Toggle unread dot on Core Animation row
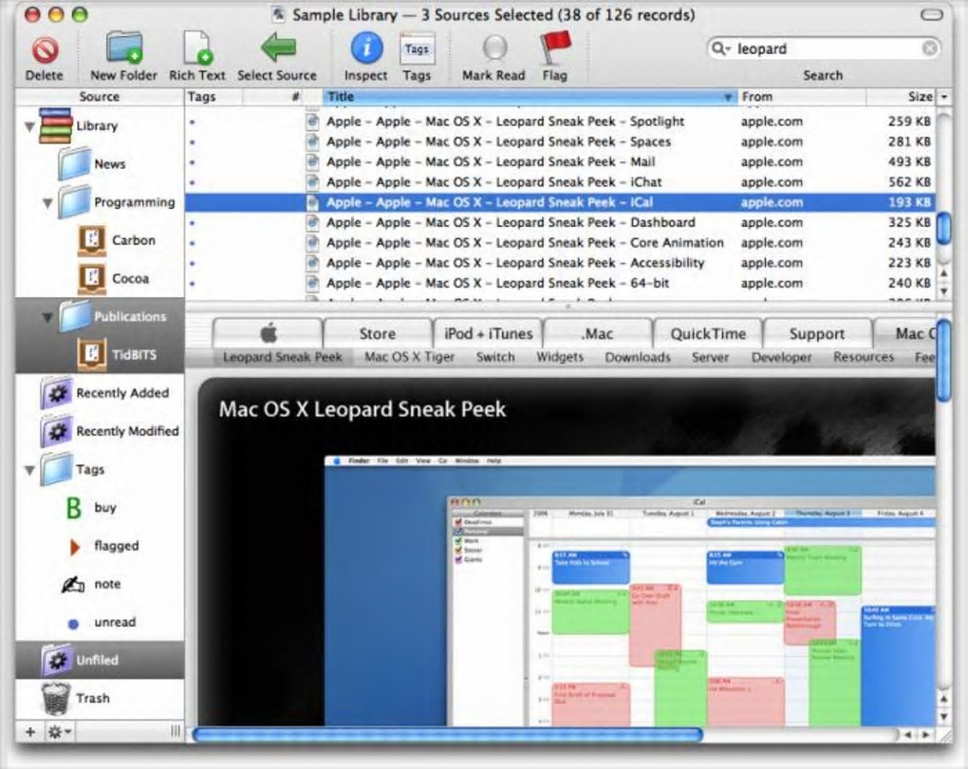 (x=193, y=243)
